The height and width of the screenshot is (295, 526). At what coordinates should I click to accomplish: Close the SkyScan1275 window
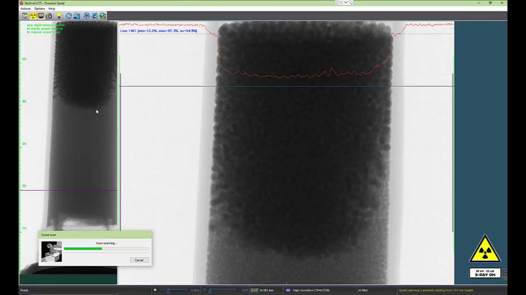(x=502, y=3)
